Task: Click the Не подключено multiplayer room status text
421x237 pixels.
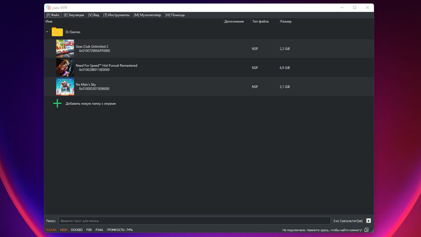Action: click(322, 230)
